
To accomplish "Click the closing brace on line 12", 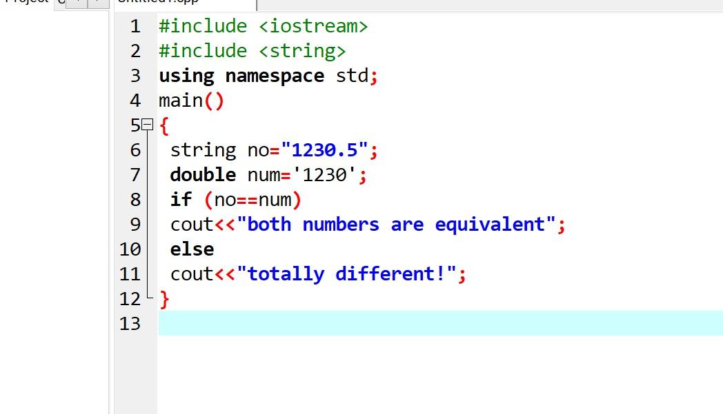I will (164, 300).
